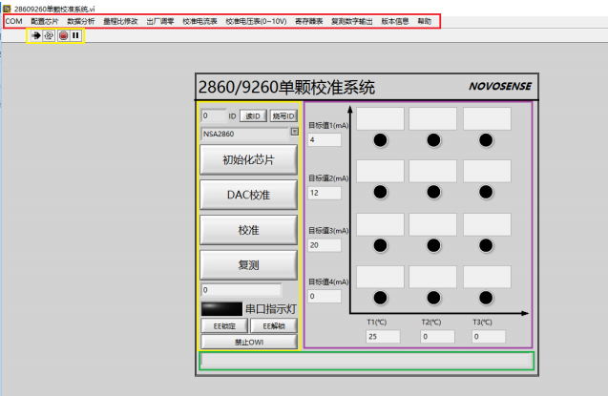This screenshot has height=396, width=608.
Task: Click the LED in second row, middle column
Action: (433, 192)
